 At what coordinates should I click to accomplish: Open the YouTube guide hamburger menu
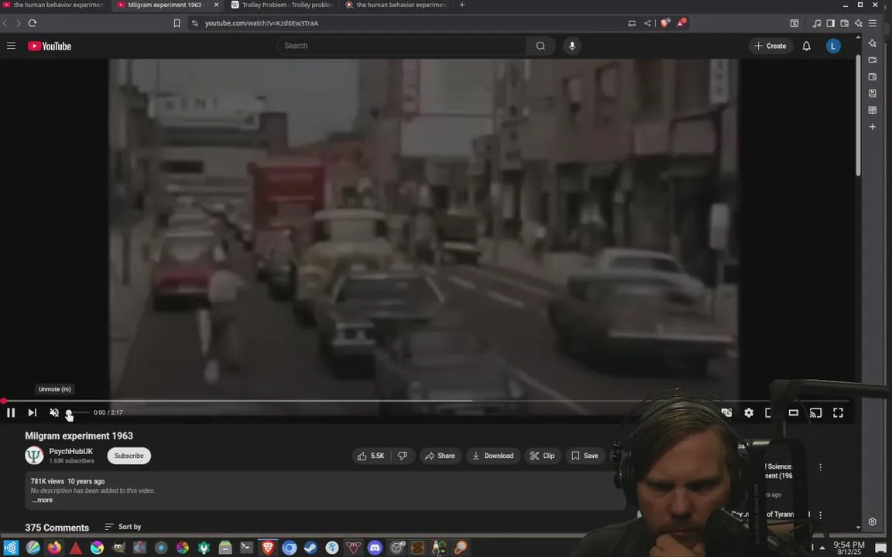click(11, 46)
